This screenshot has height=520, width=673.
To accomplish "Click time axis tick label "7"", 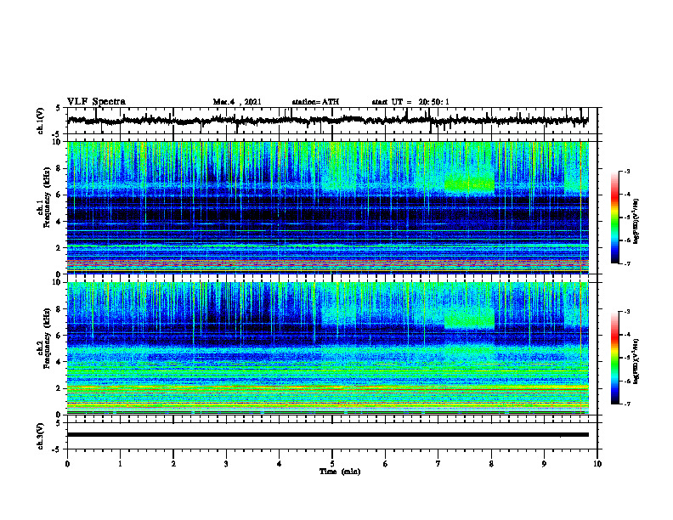I will [438, 464].
